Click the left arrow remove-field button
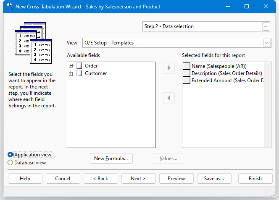279x200 pixels. 169,98
